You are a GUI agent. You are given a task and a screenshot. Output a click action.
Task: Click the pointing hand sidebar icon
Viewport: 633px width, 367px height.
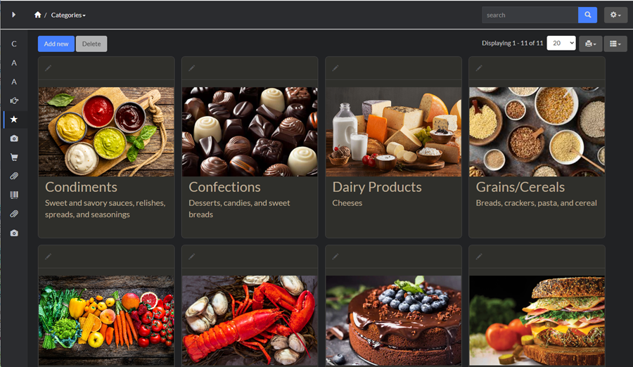(14, 101)
